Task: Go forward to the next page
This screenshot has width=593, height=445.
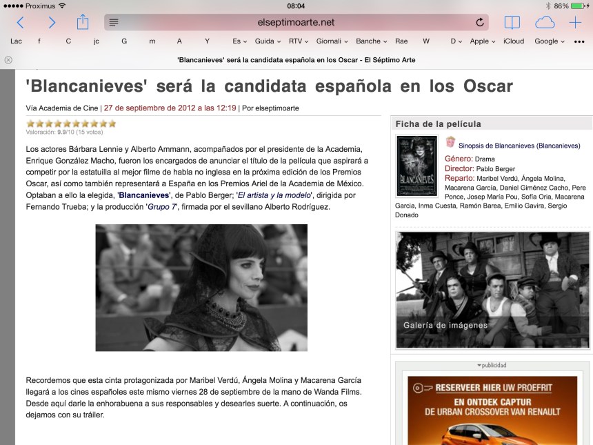Action: (52, 23)
